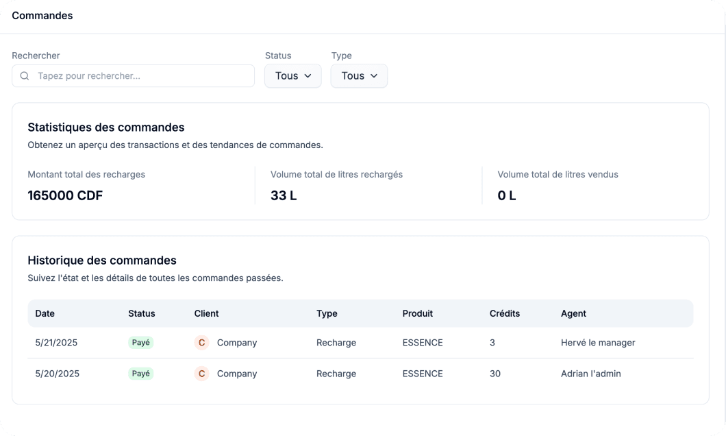
Task: Click the Agent column header
Action: point(573,313)
